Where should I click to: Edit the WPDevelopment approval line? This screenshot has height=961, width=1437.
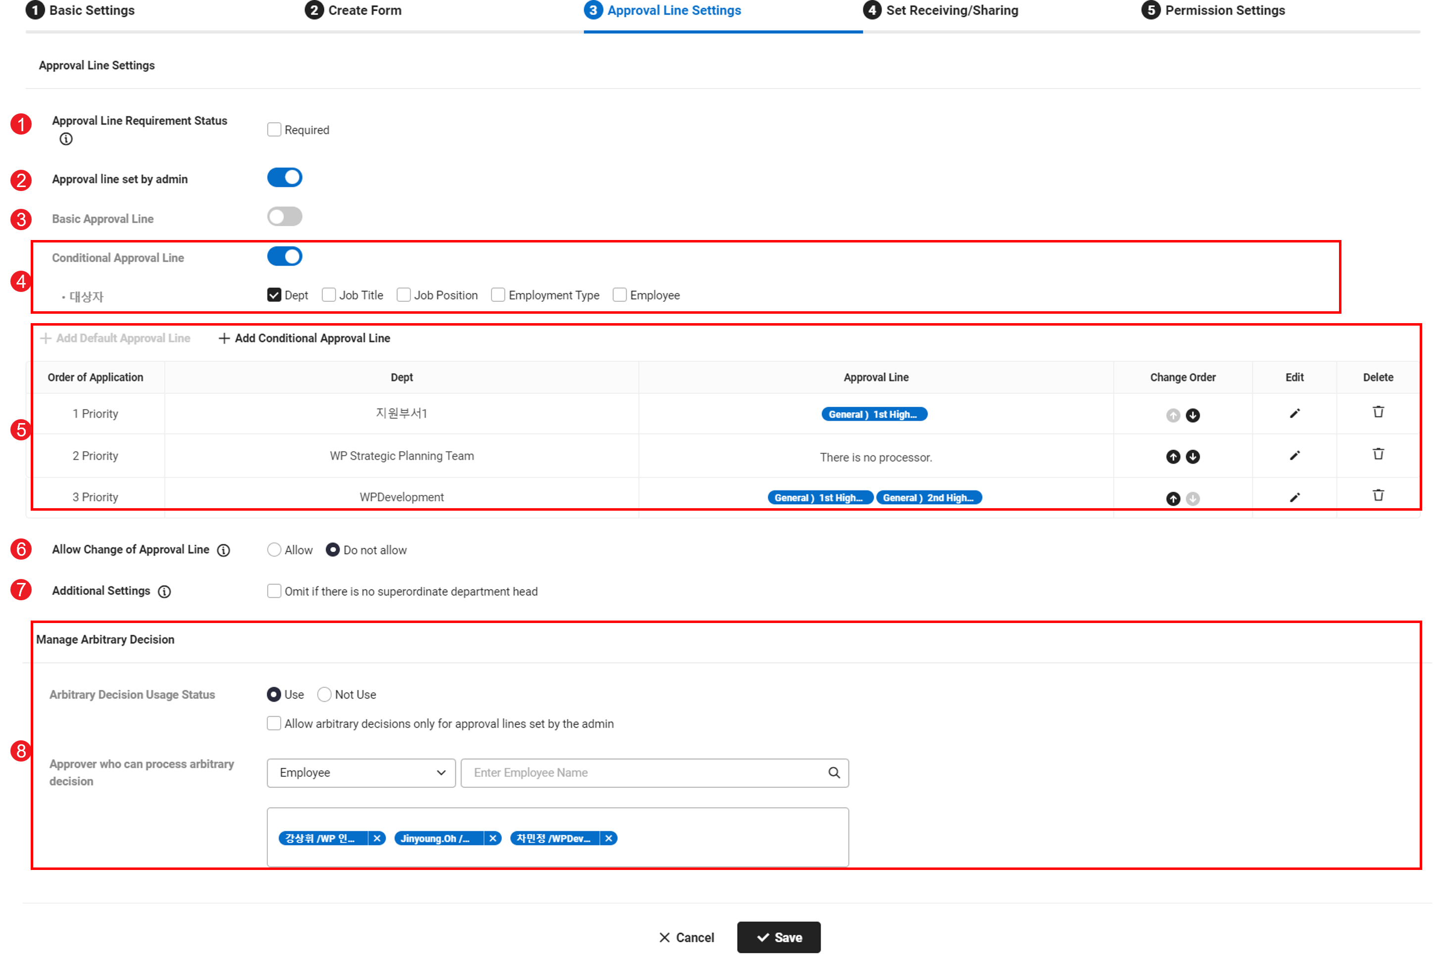pyautogui.click(x=1294, y=497)
